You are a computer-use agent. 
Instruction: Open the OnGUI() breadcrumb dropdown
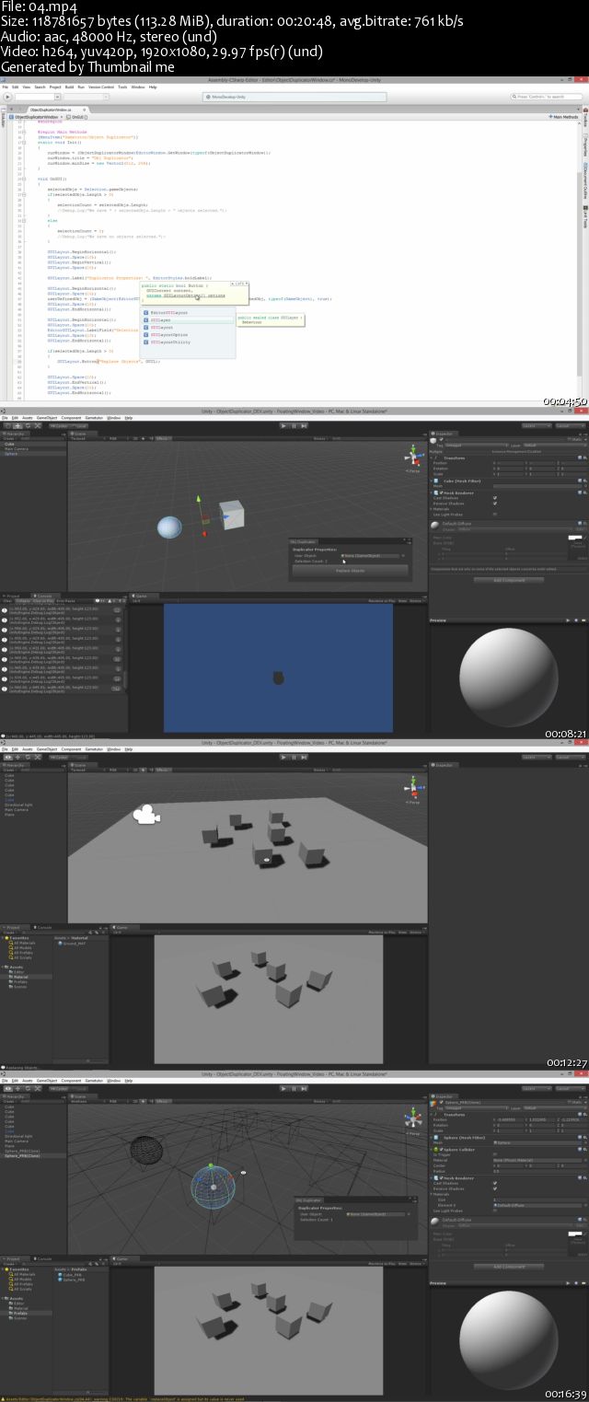point(77,118)
